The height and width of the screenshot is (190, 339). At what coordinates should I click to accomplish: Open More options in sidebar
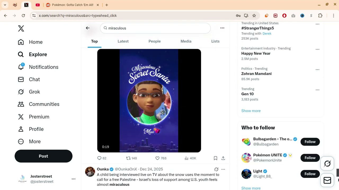point(29,141)
